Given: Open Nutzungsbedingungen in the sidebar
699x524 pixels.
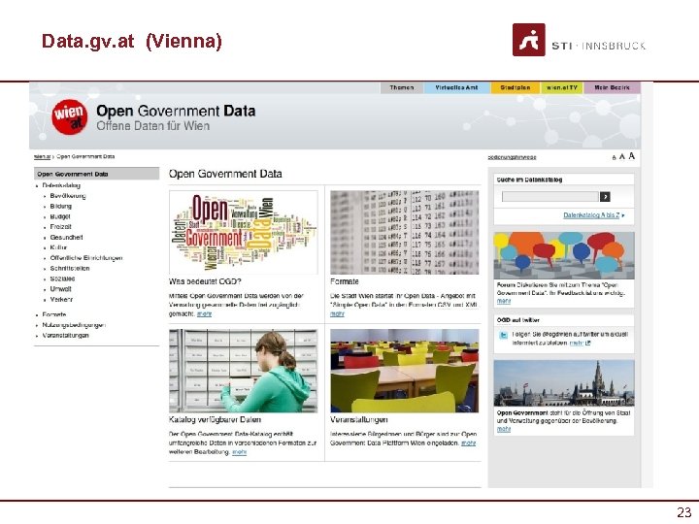Looking at the screenshot, I should tap(74, 325).
